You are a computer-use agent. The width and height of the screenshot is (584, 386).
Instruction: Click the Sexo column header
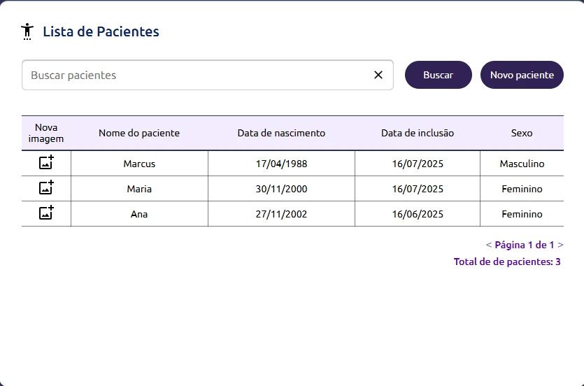tap(522, 133)
